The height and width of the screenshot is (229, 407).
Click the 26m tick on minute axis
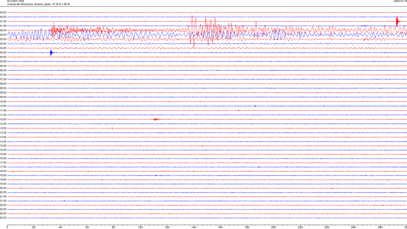(354, 227)
